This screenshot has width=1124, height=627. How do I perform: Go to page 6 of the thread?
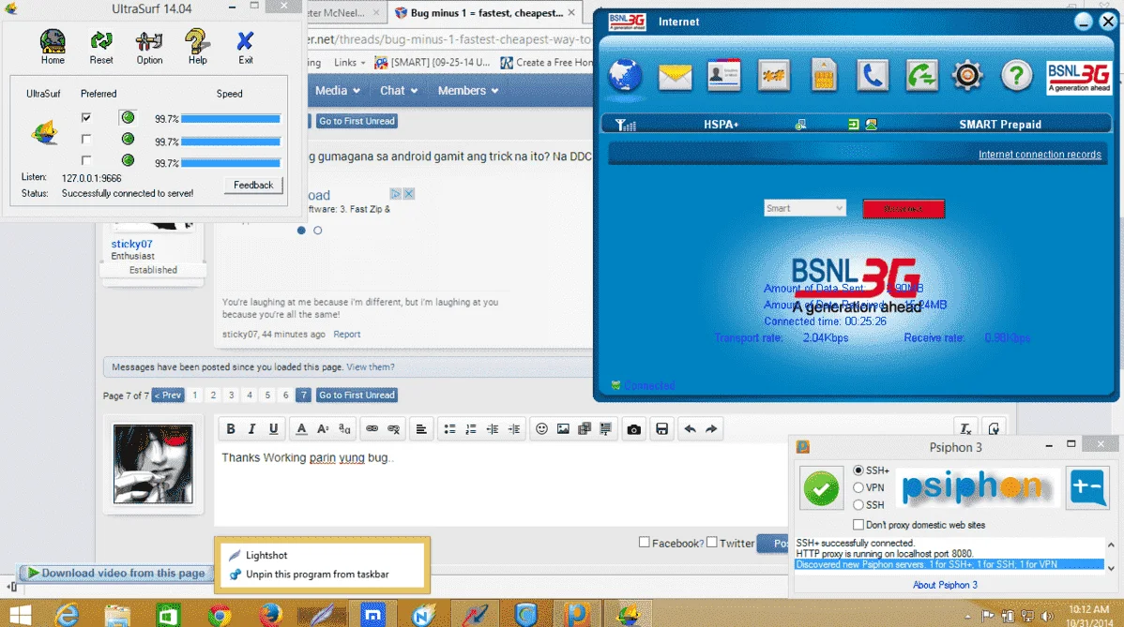point(285,396)
